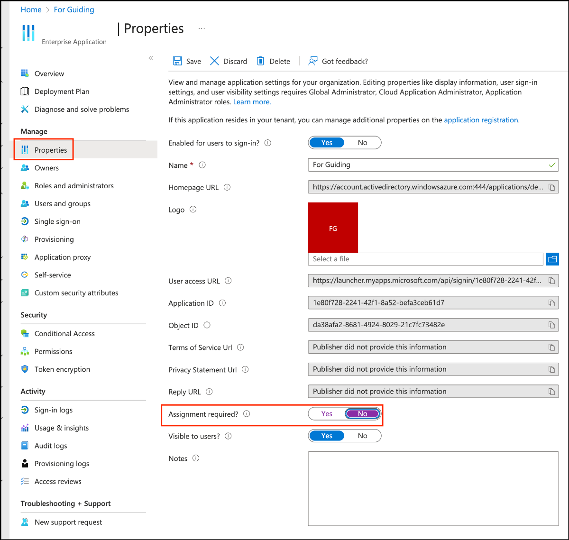
Task: Copy the Object ID value
Action: point(551,325)
